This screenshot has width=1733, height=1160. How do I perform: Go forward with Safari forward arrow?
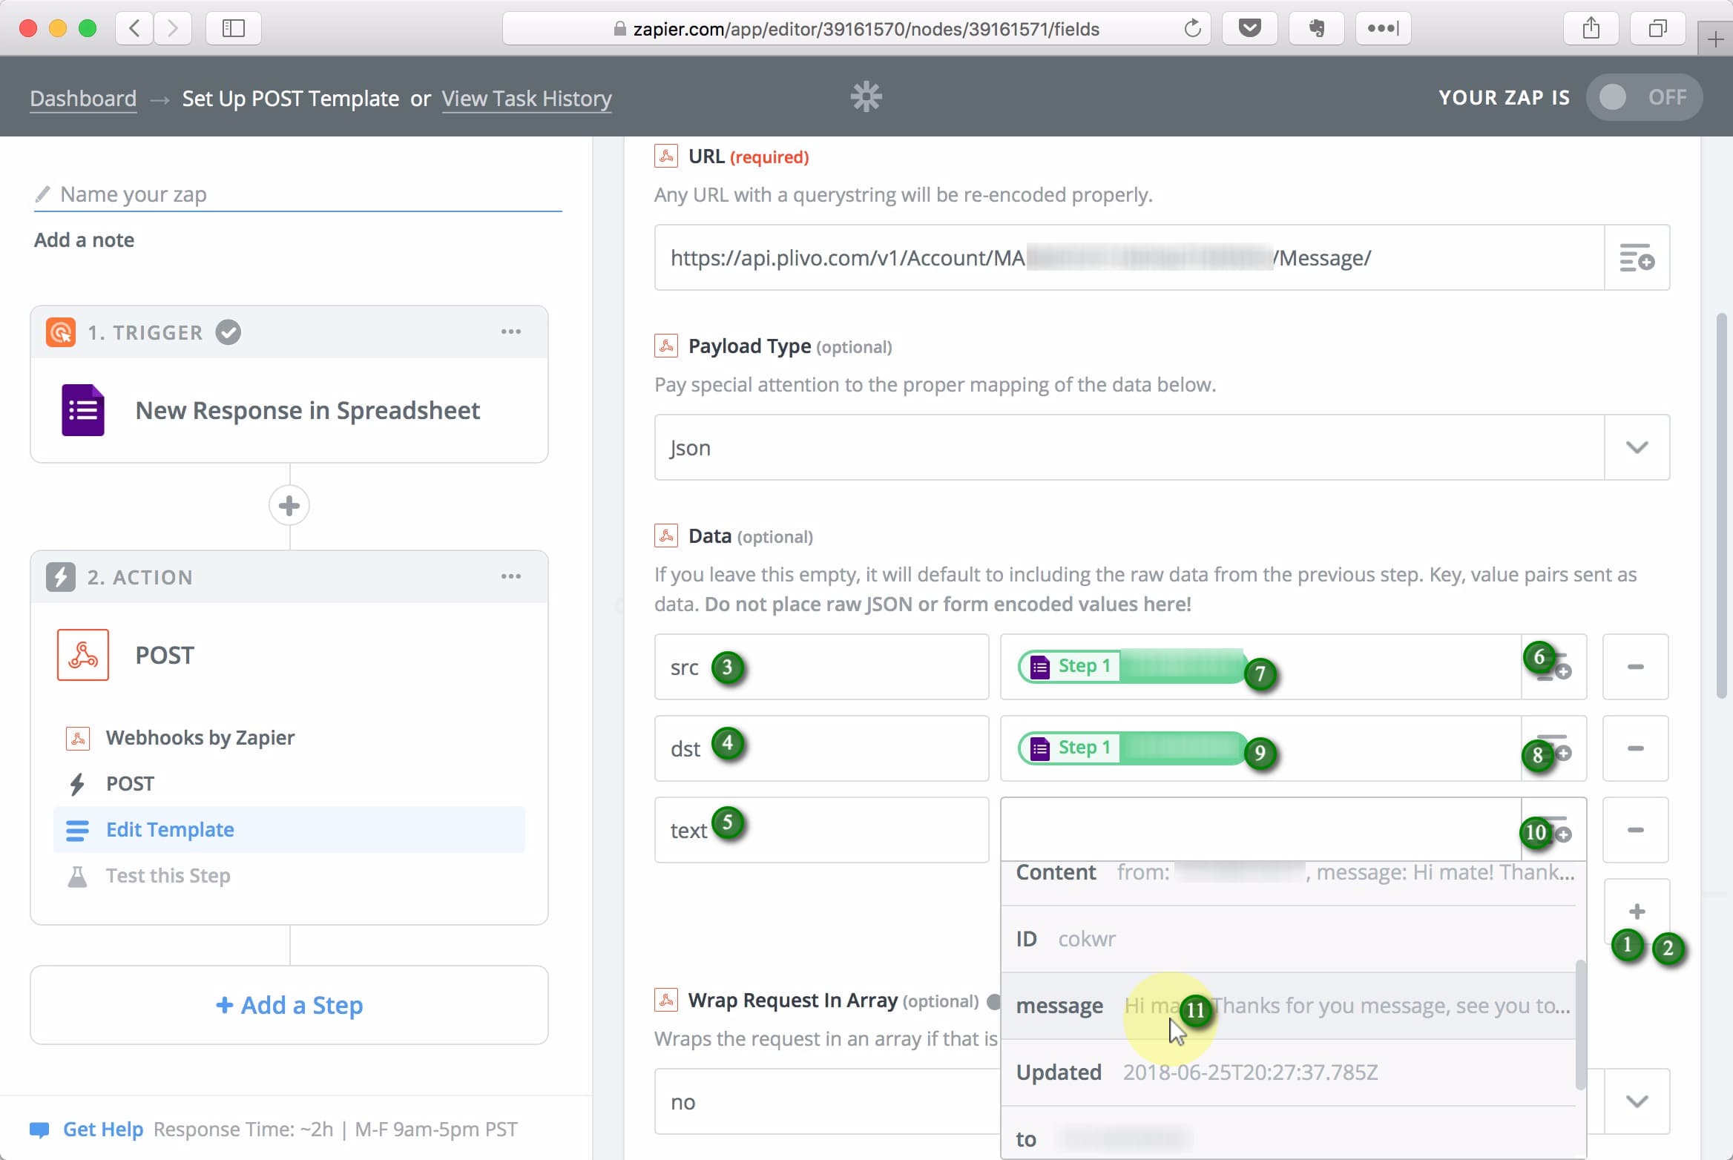click(173, 28)
